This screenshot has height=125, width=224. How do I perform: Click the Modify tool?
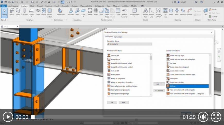coord(4,13)
